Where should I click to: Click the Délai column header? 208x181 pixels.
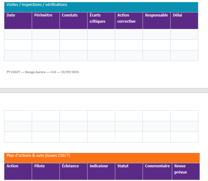pos(184,21)
